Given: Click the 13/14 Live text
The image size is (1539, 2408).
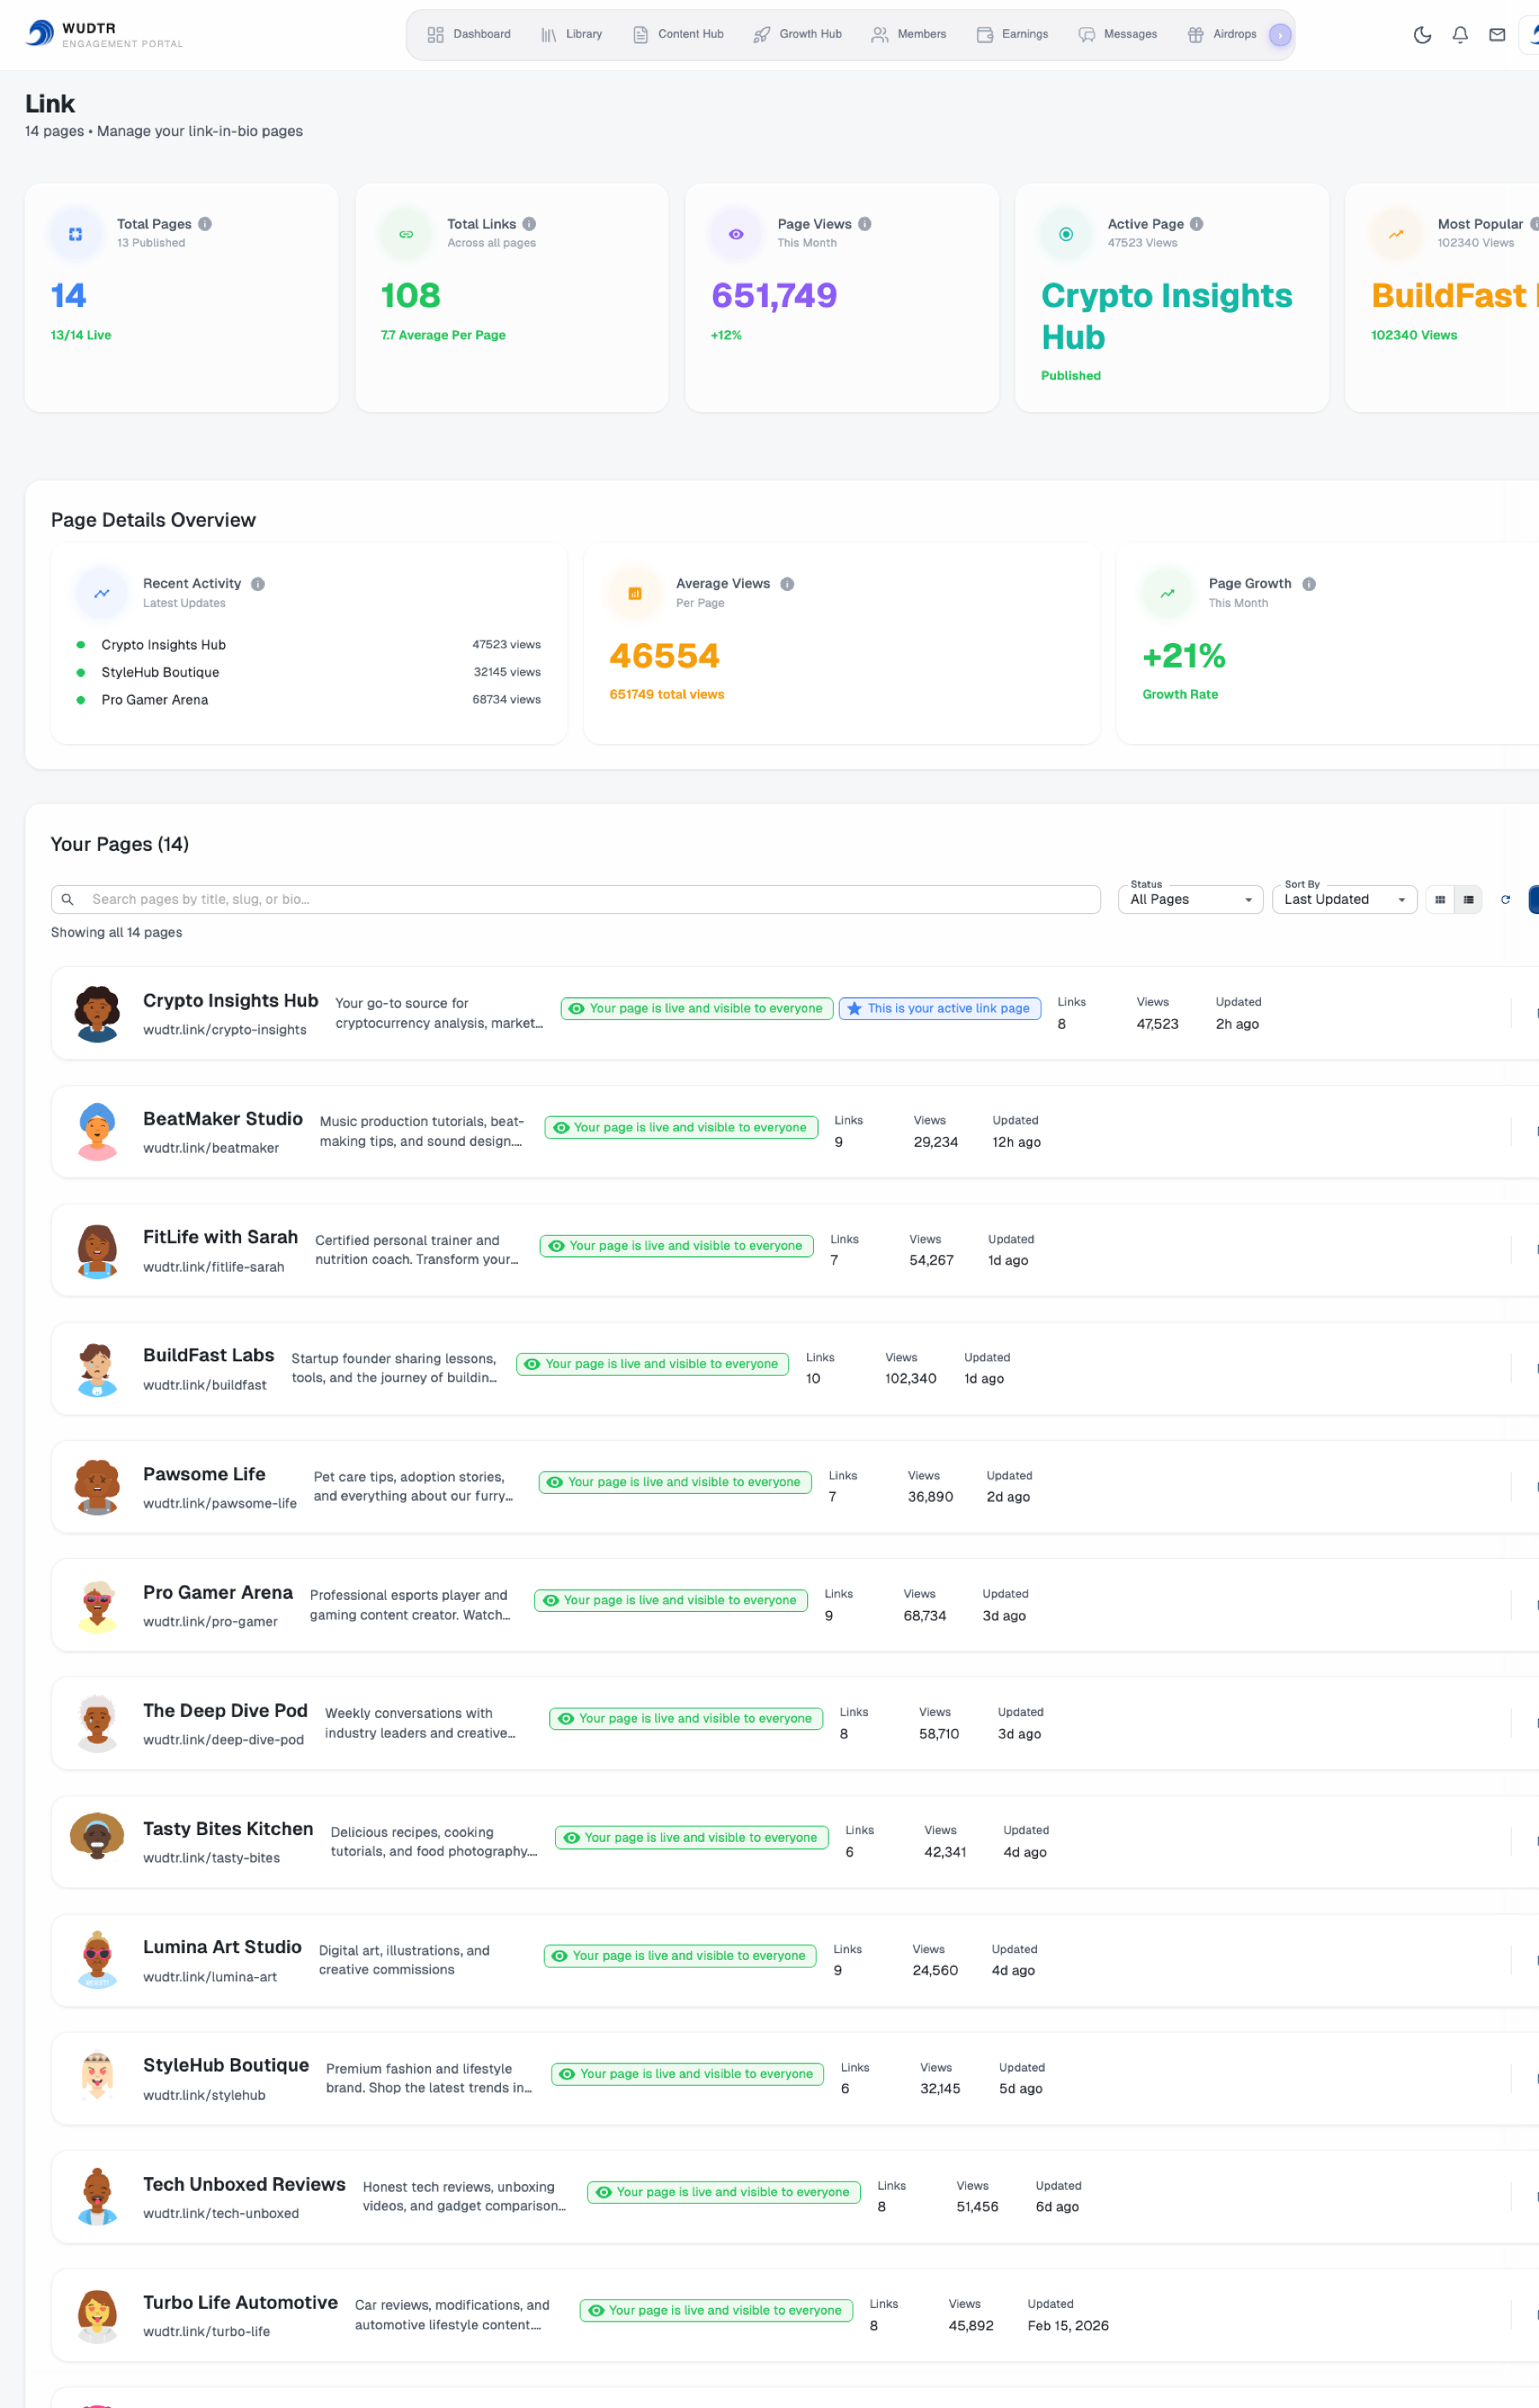Looking at the screenshot, I should (x=81, y=335).
